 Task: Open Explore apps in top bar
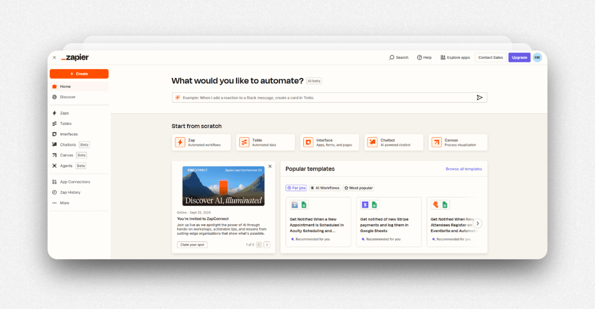pos(455,57)
